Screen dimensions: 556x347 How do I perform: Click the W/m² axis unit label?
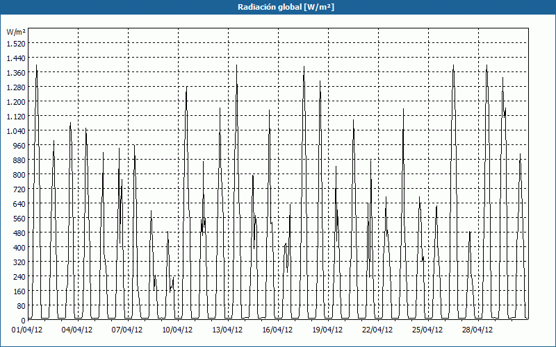tap(16, 32)
